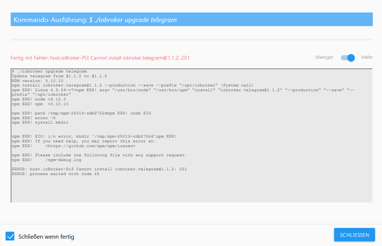Image resolution: width=382 pixels, height=246 pixels.
Task: Select the 'Mehr' label
Action: point(367,57)
